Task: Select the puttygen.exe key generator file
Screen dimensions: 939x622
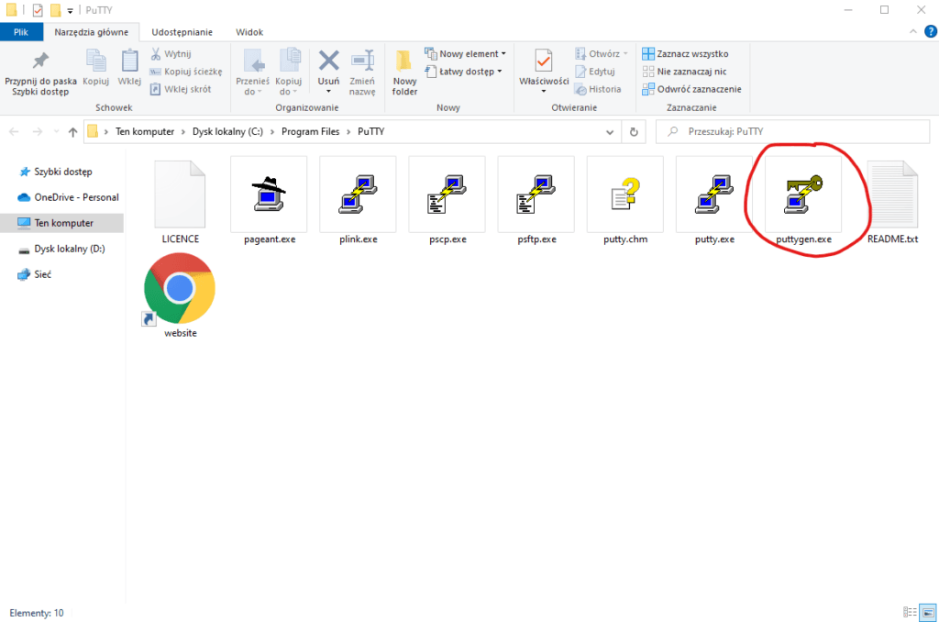Action: click(x=803, y=201)
